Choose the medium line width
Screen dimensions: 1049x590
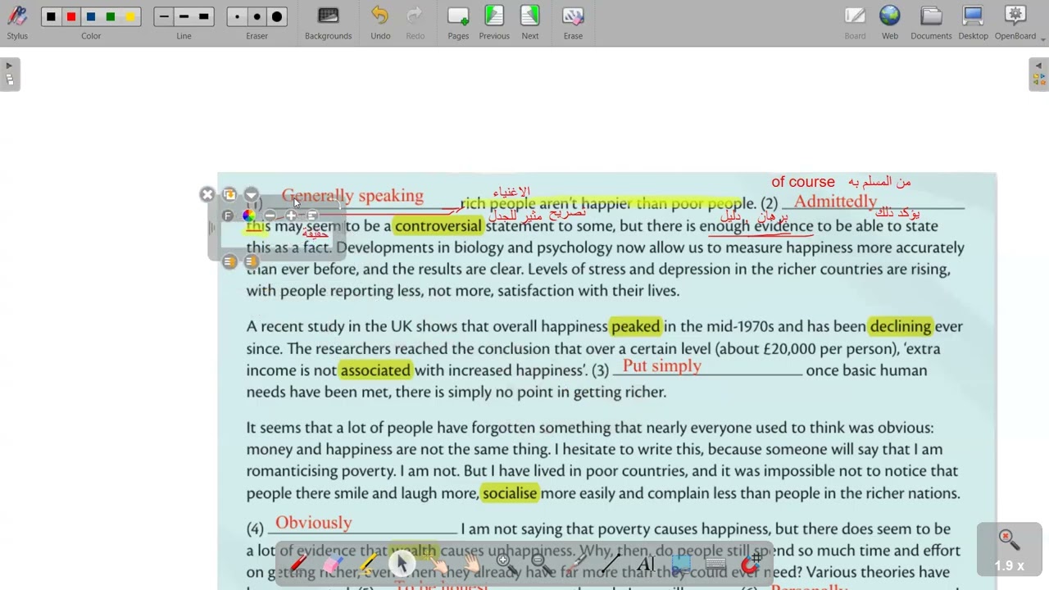click(x=184, y=16)
